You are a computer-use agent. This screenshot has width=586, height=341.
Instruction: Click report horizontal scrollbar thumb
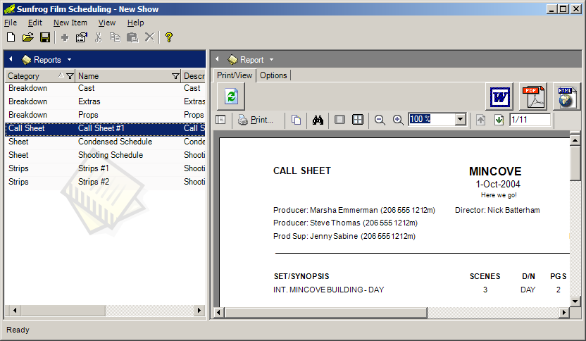325,313
